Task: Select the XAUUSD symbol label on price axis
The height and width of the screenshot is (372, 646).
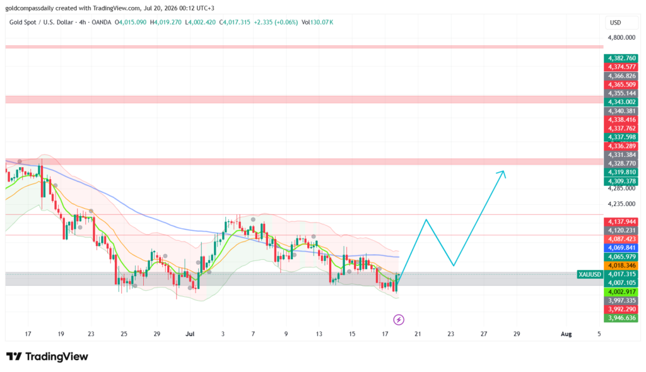Action: click(590, 274)
